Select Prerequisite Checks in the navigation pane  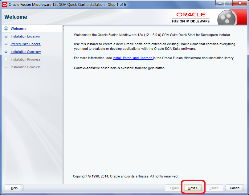(25, 44)
